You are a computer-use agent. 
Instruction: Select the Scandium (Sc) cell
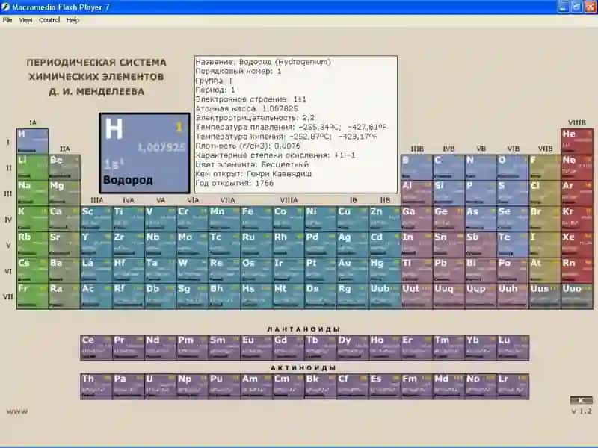[x=96, y=219]
